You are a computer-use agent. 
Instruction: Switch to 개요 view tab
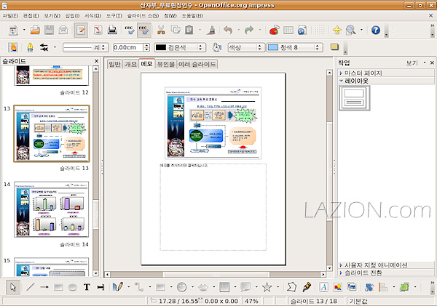(130, 64)
